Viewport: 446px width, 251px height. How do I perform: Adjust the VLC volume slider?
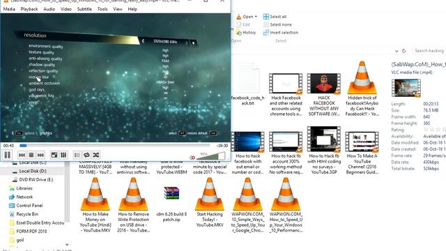[x=211, y=156]
